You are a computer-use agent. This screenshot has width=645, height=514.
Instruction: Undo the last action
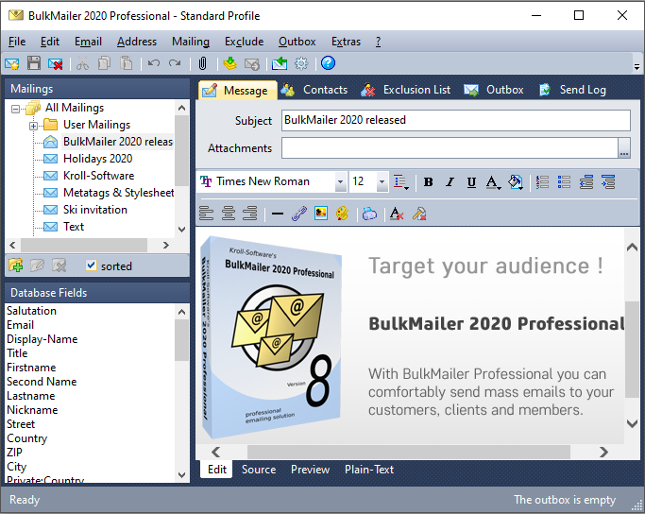point(153,63)
